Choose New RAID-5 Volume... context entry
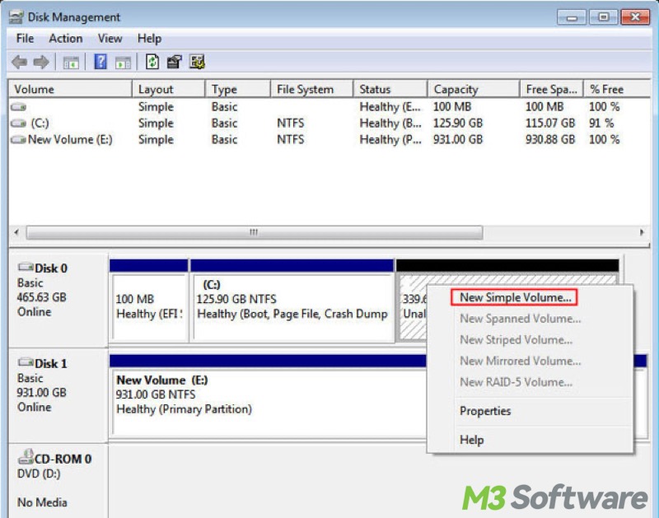The image size is (659, 518). (516, 382)
